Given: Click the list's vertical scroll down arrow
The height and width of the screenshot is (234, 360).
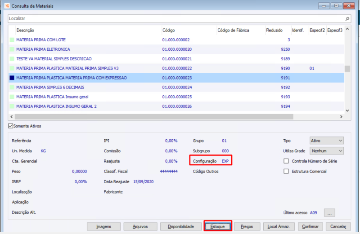Looking at the screenshot, I should click(x=347, y=110).
